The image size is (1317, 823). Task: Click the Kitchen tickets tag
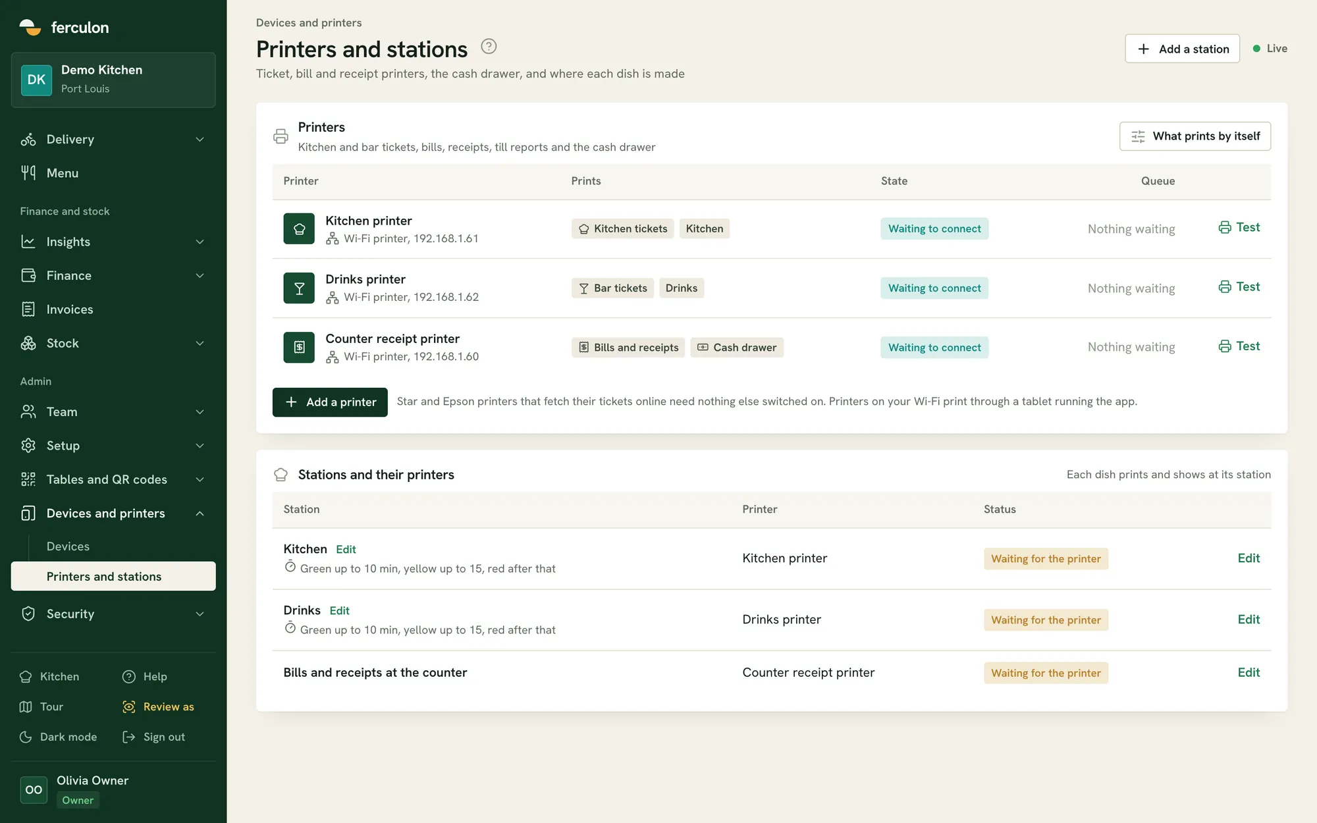(x=623, y=228)
